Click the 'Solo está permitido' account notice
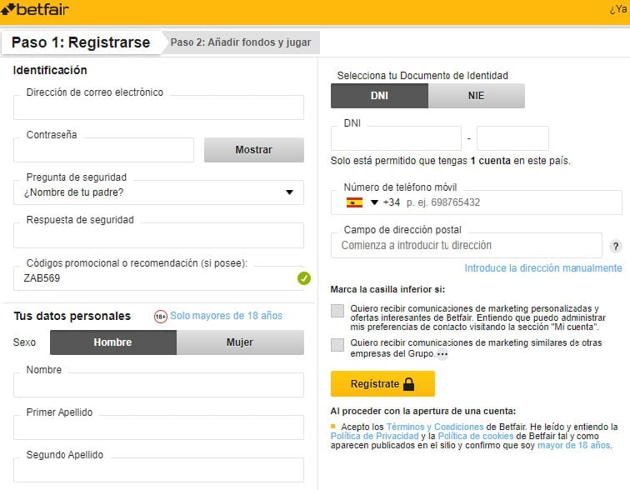This screenshot has height=490, width=630. (x=450, y=161)
